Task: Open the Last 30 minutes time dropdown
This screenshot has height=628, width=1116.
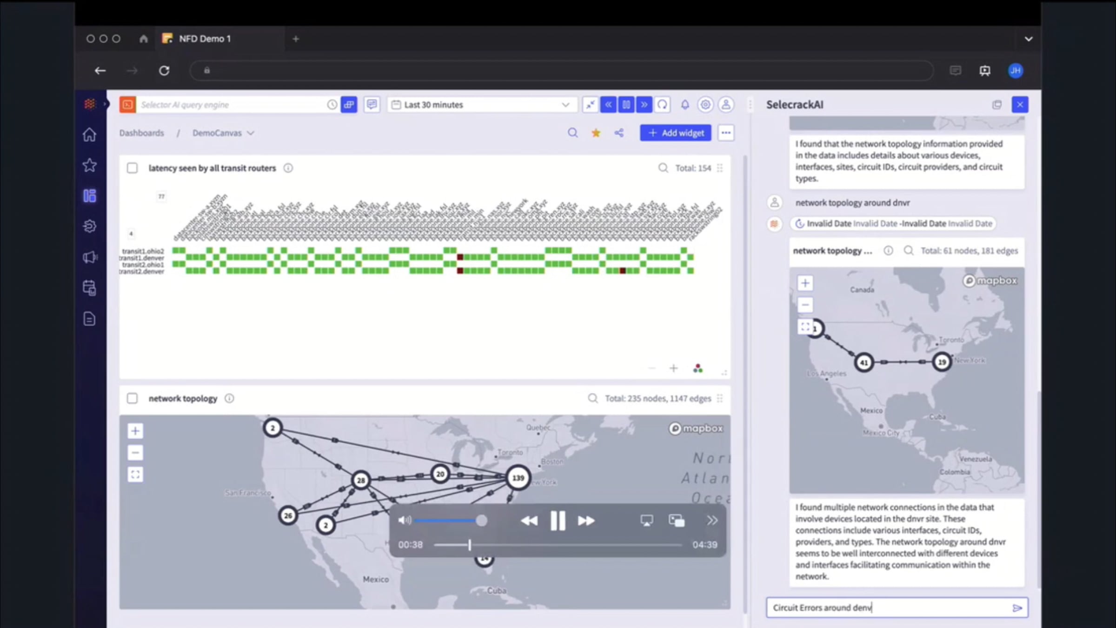Action: [482, 105]
